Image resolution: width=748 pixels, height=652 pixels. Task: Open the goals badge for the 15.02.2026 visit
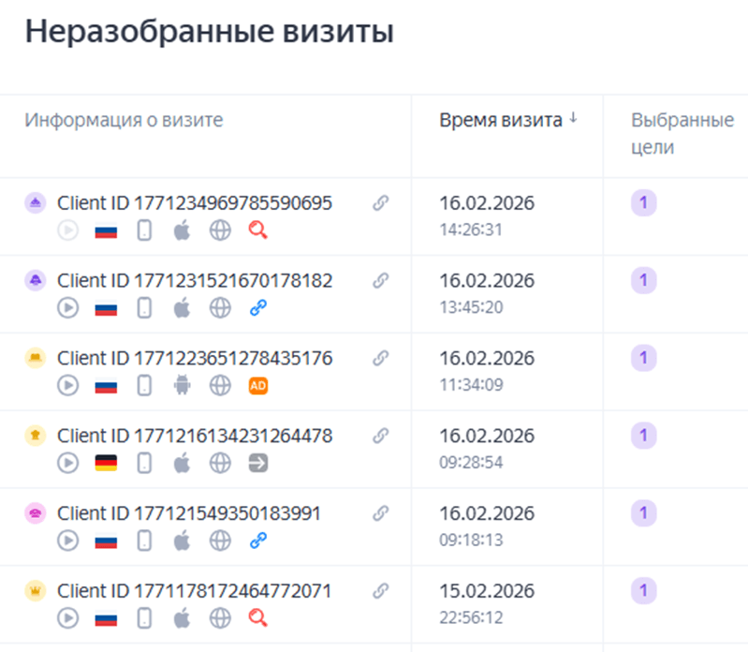(642, 591)
